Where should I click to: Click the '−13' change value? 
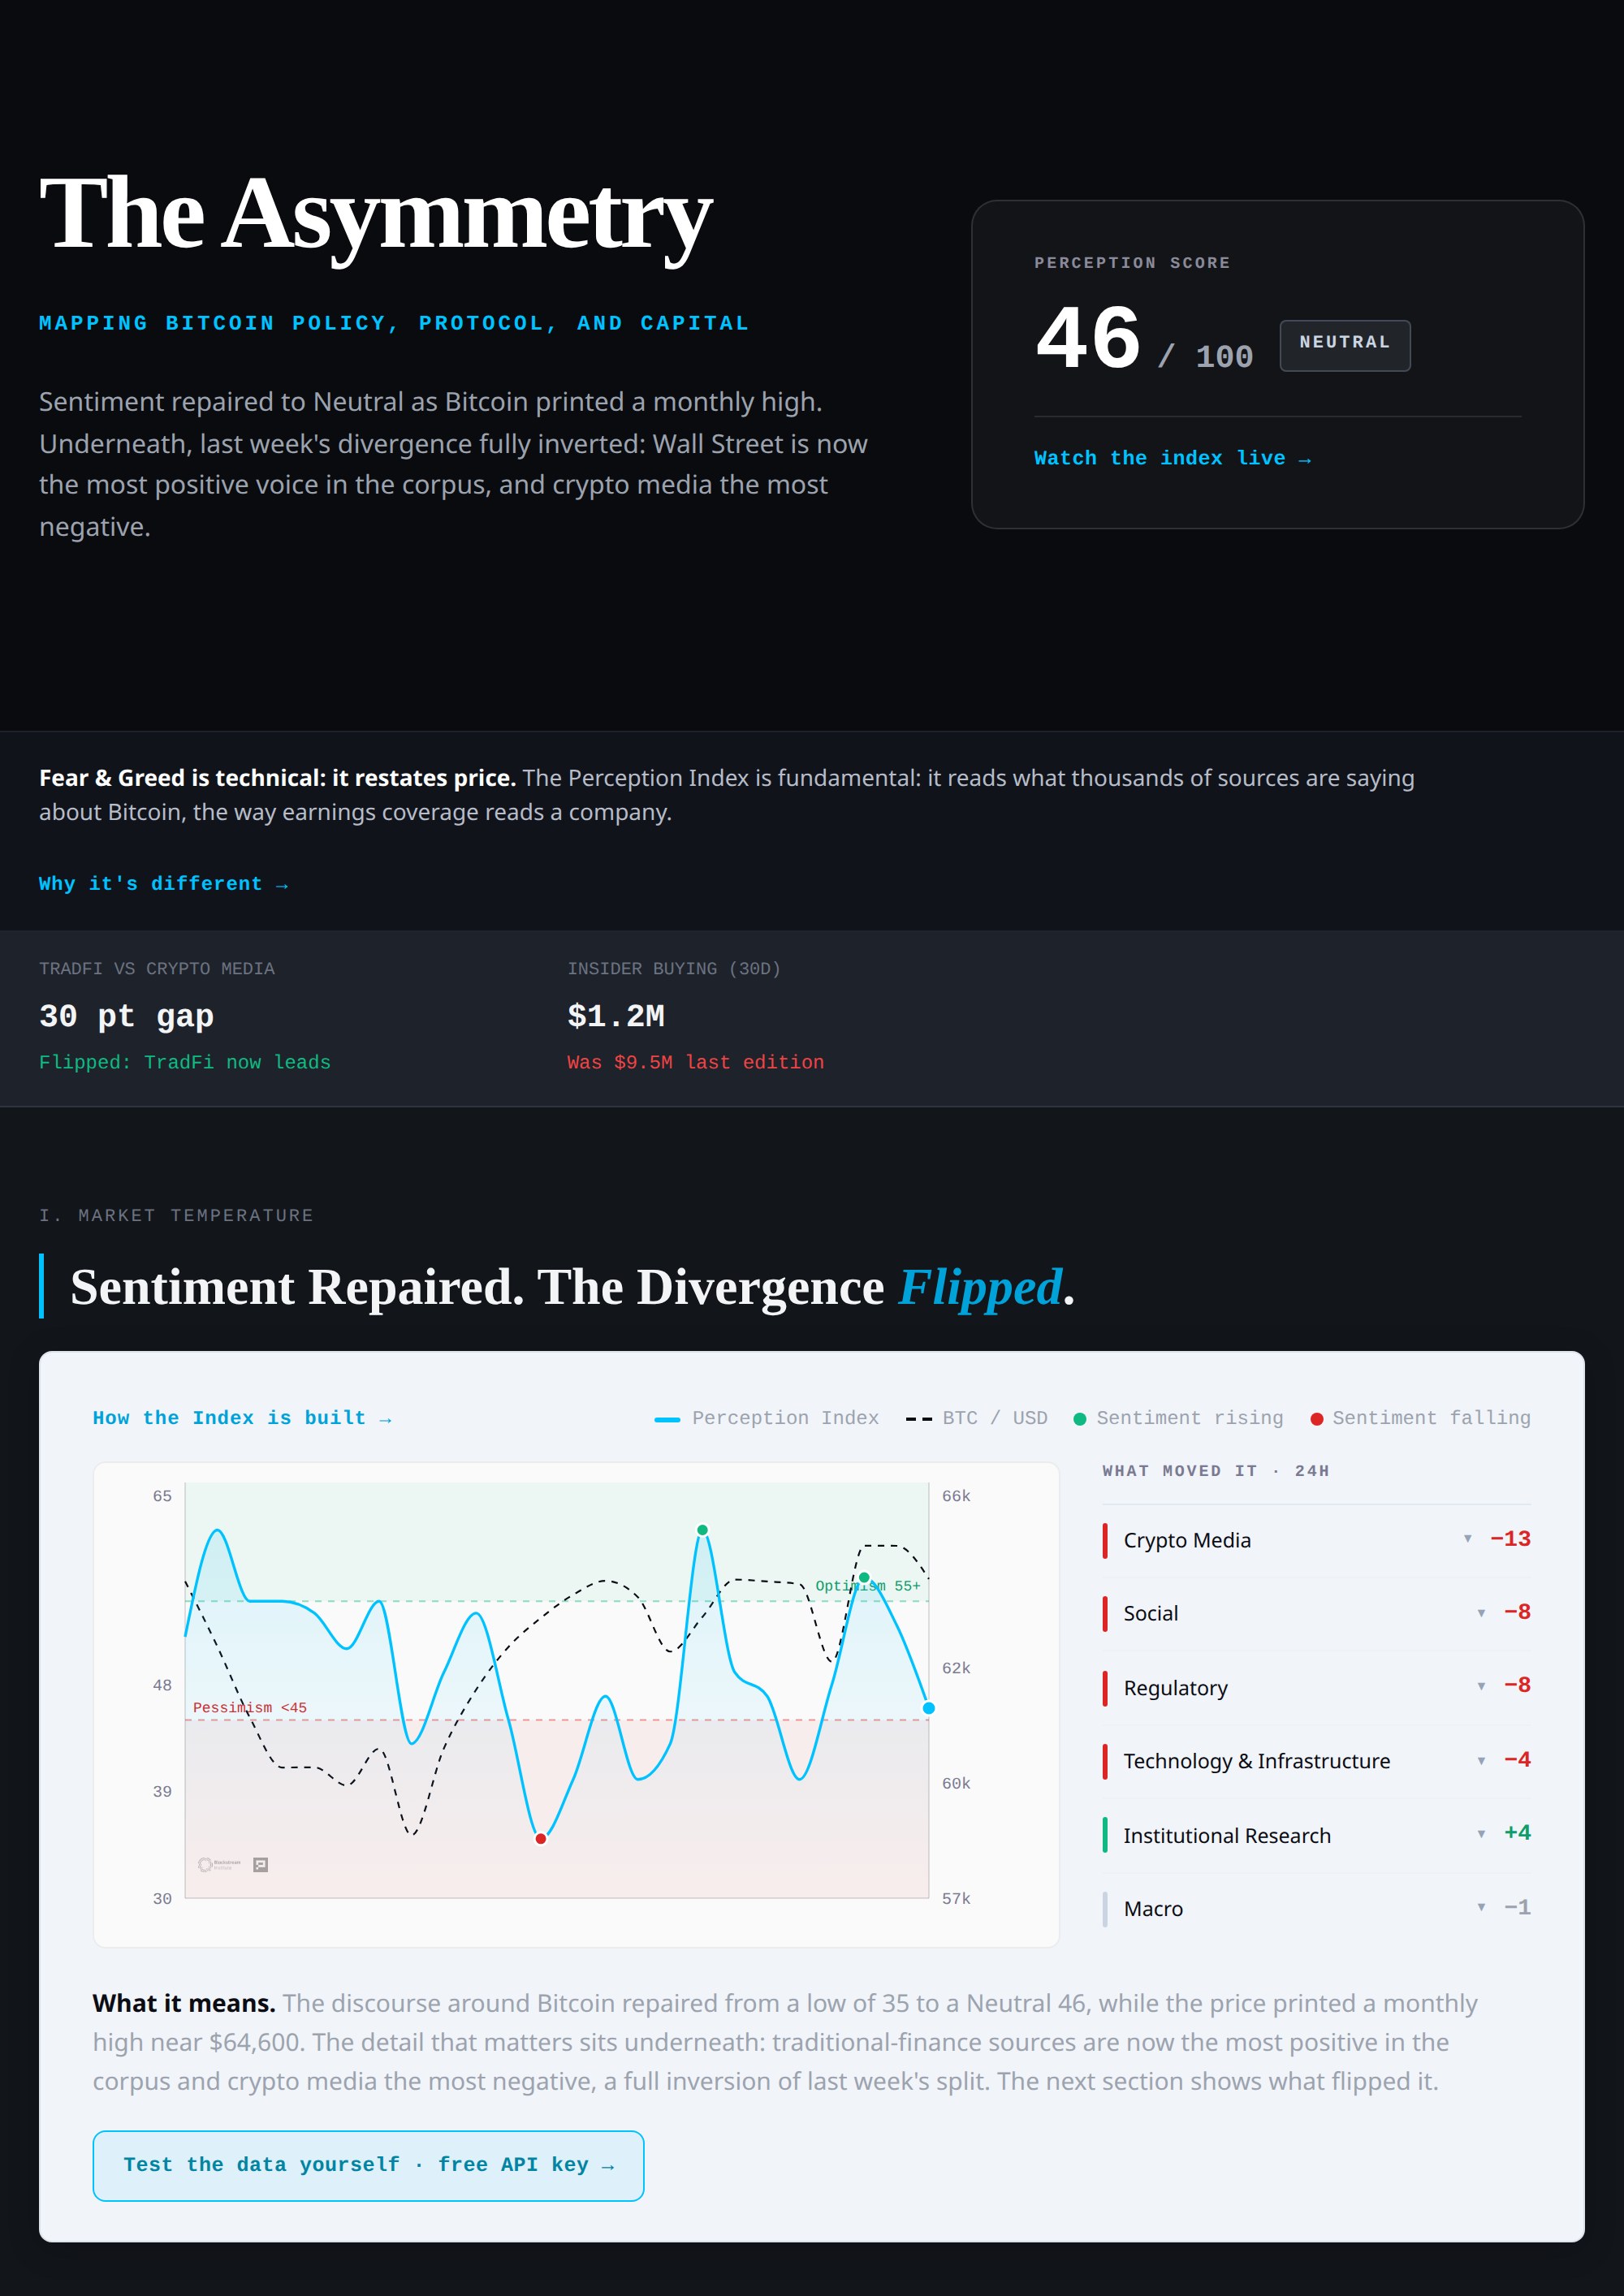1510,1539
